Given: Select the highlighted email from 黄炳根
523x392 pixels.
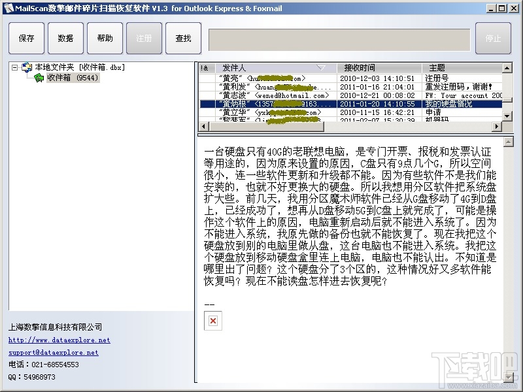Looking at the screenshot, I should (350, 104).
